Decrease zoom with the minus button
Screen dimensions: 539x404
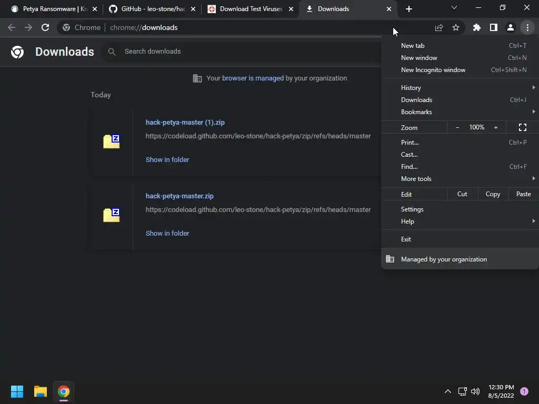[457, 127]
